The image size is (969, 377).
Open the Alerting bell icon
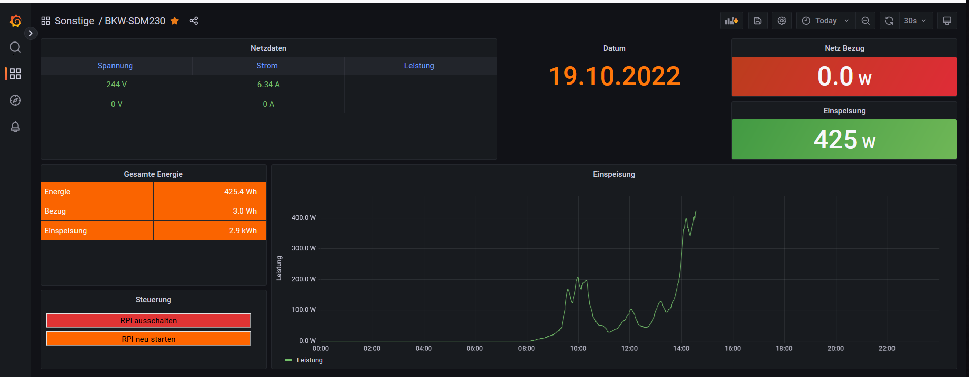pyautogui.click(x=15, y=127)
